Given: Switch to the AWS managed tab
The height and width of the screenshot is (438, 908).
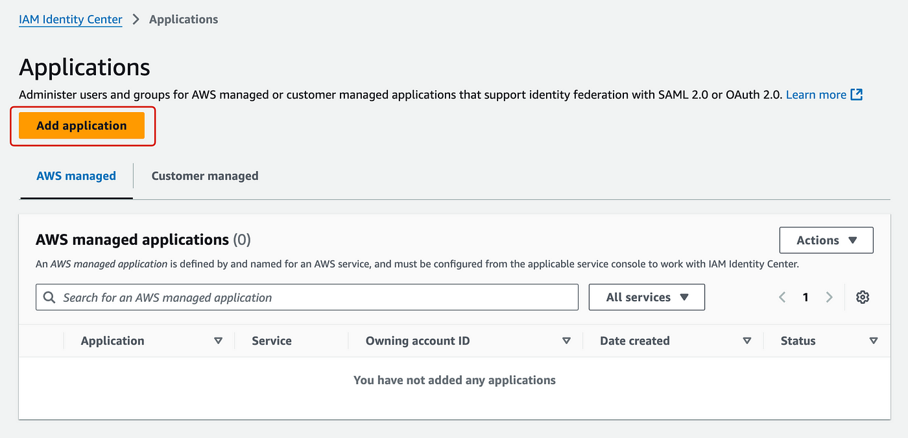Looking at the screenshot, I should 77,176.
